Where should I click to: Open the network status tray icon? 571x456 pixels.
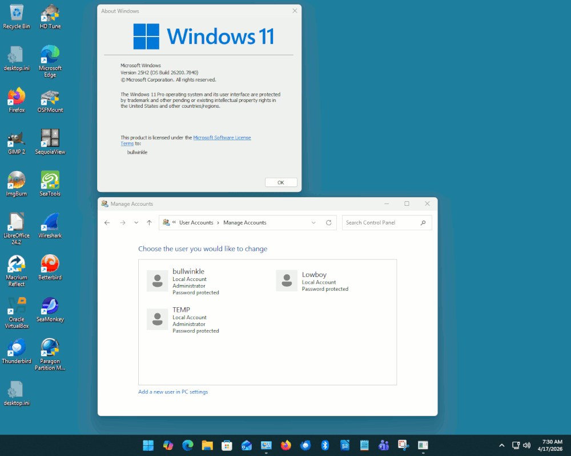(x=516, y=445)
